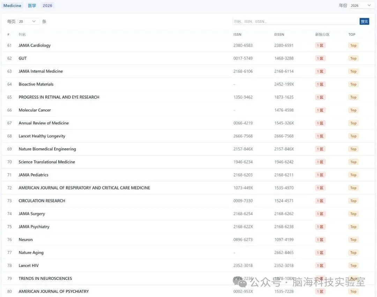Click the 1区 badge for GUT
The width and height of the screenshot is (377, 297).
tap(320, 58)
